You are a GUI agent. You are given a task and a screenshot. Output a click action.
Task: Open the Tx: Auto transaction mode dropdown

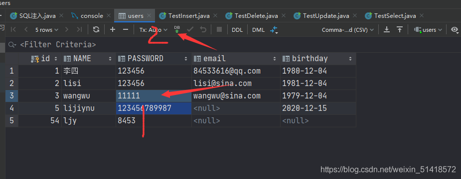[x=154, y=30]
